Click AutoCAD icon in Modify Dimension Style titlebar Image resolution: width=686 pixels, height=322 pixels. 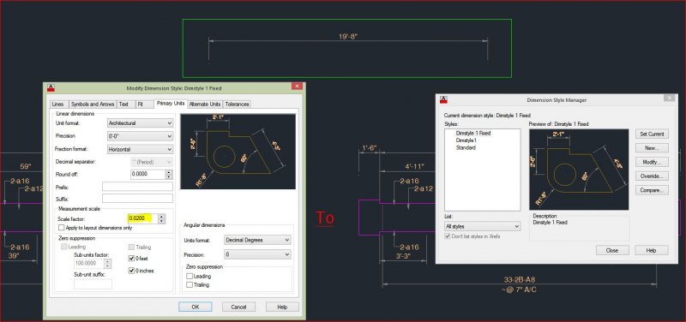(51, 88)
